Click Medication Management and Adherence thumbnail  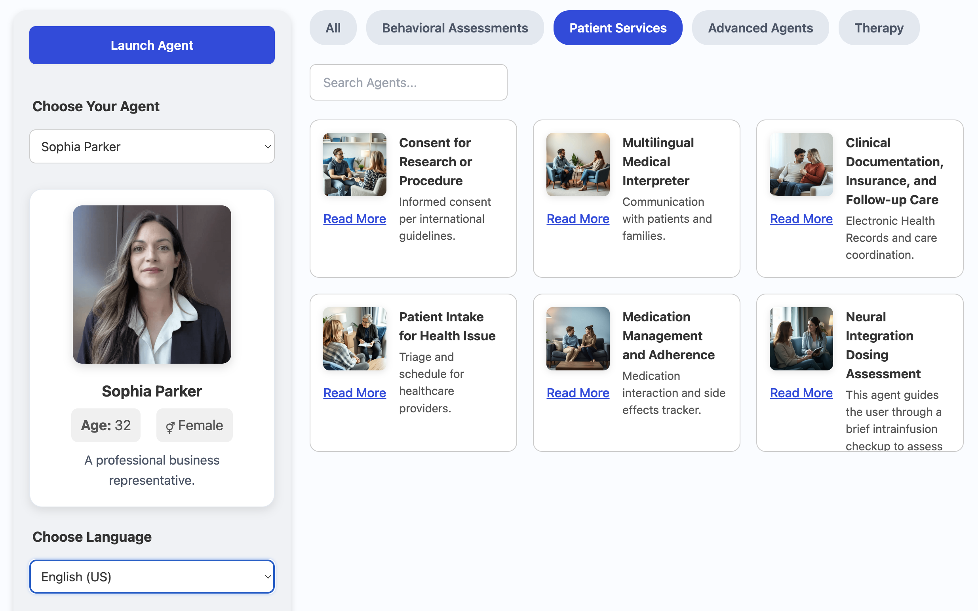point(577,338)
